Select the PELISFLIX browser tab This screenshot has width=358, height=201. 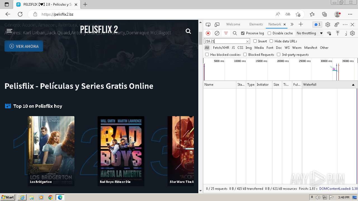pos(48,4)
